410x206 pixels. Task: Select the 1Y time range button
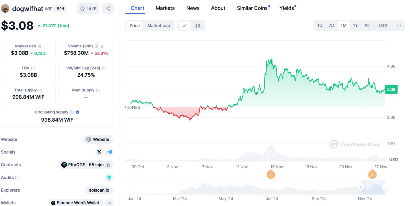[x=355, y=25]
